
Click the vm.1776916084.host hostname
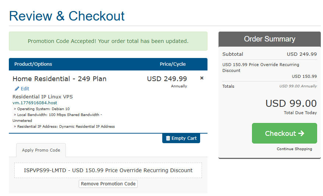click(x=35, y=103)
